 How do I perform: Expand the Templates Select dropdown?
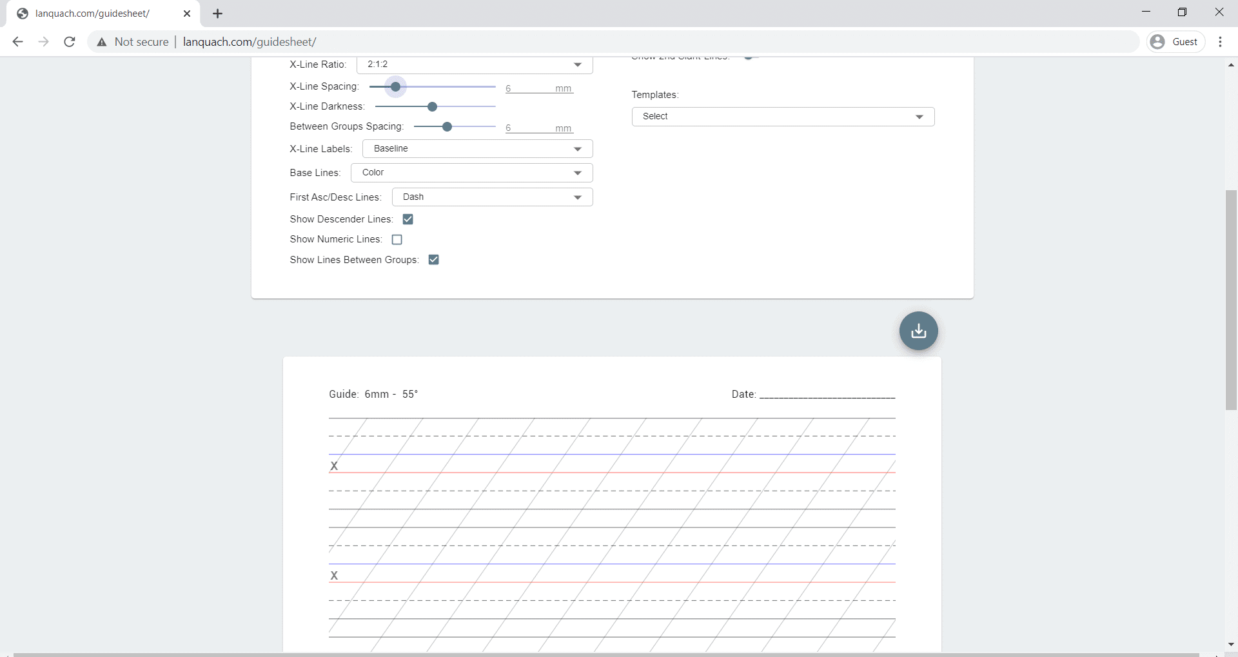tap(783, 117)
